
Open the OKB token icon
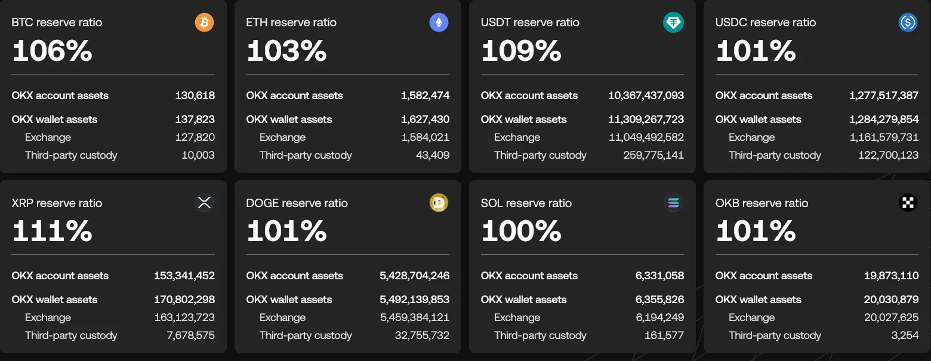(907, 202)
